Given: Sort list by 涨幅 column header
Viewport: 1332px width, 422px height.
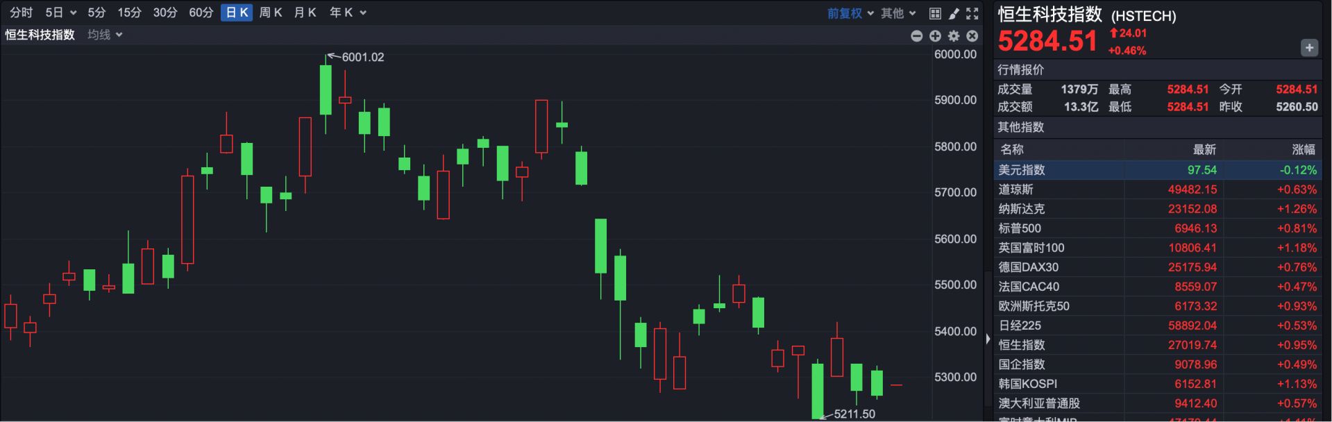Looking at the screenshot, I should coord(1303,149).
